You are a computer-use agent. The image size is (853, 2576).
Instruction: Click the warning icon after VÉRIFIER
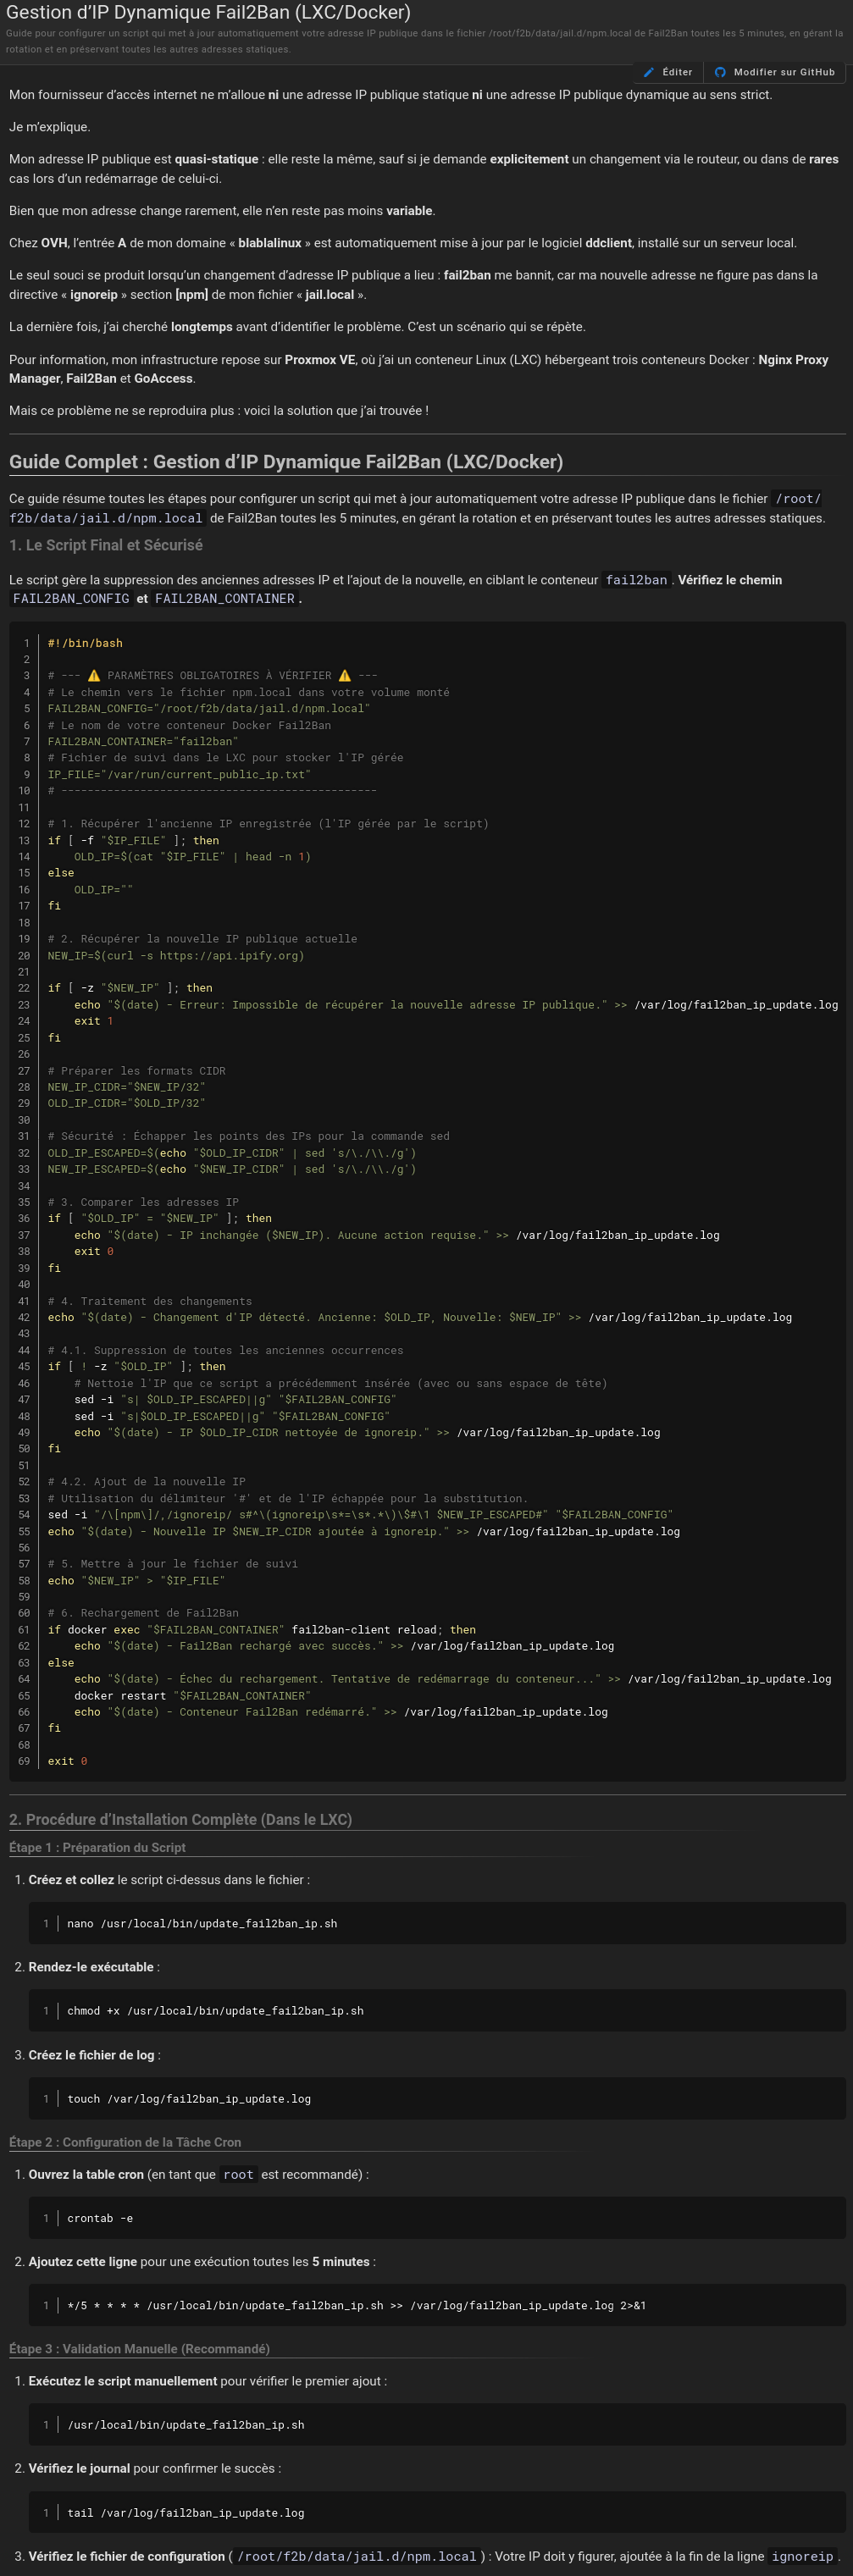click(x=344, y=676)
